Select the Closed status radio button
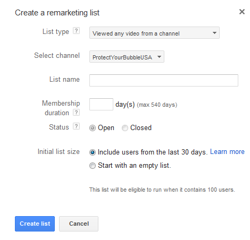Image resolution: width=250 pixels, height=240 pixels. click(x=125, y=128)
